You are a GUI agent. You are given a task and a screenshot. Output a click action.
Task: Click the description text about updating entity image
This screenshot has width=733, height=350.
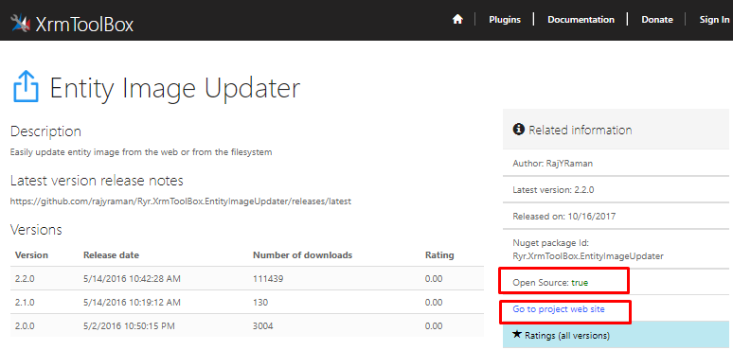click(x=141, y=152)
